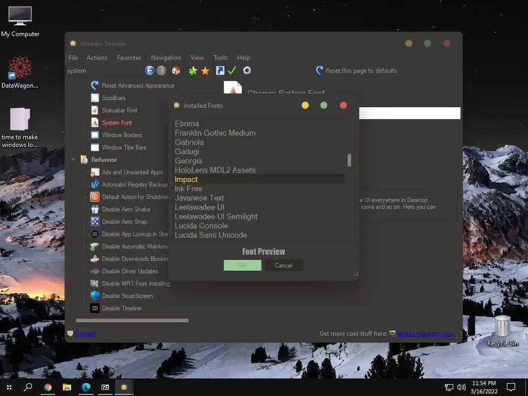Screen dimensions: 528x396
Task: Click Ads and Unwanted Apps icon
Action: (x=95, y=172)
